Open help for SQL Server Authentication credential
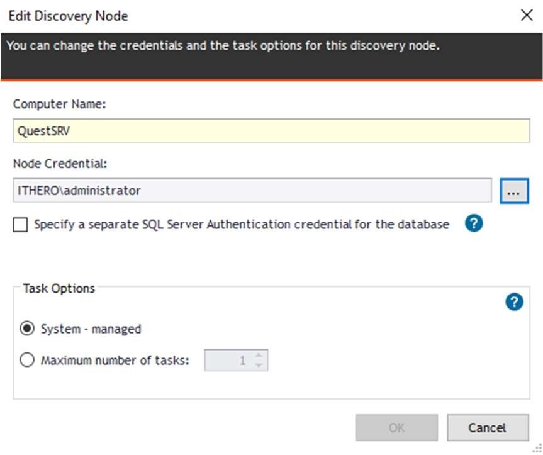Screen dimensions: 543x455 pos(474,223)
